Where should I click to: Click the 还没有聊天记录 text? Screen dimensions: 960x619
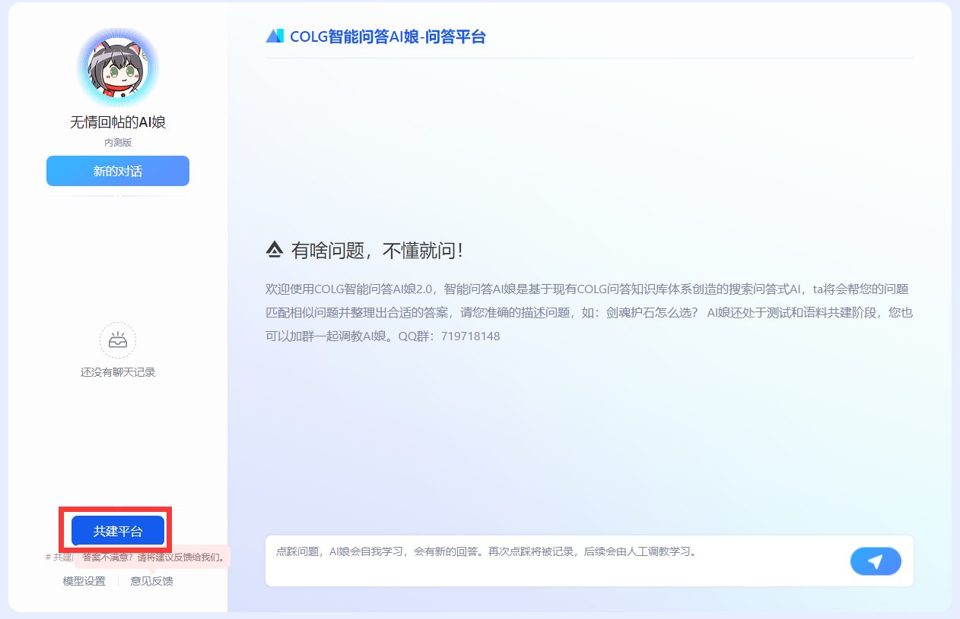[x=118, y=372]
